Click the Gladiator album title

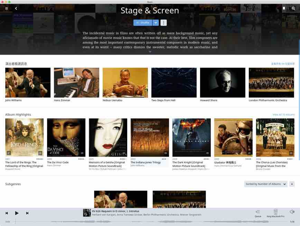point(225,162)
